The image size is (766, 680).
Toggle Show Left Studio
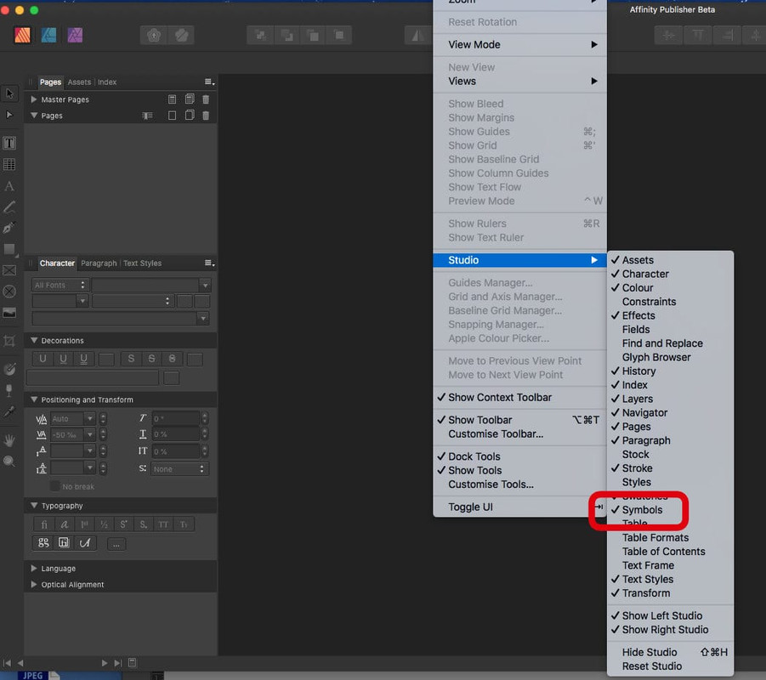click(670, 616)
